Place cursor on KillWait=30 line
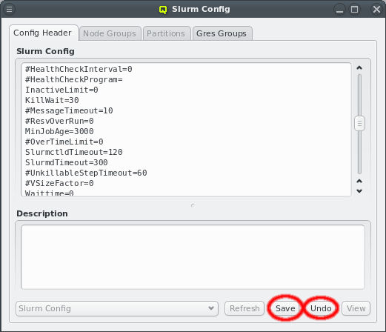Image resolution: width=386 pixels, height=332 pixels. click(52, 100)
